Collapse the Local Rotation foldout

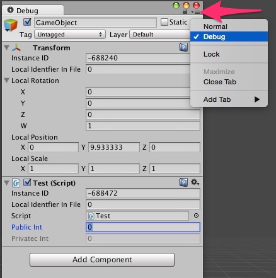click(7, 81)
